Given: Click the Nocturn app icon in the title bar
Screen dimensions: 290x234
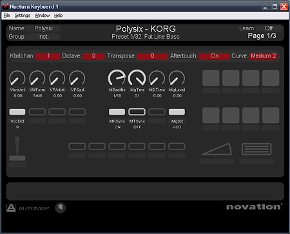Looking at the screenshot, I should (x=5, y=6).
